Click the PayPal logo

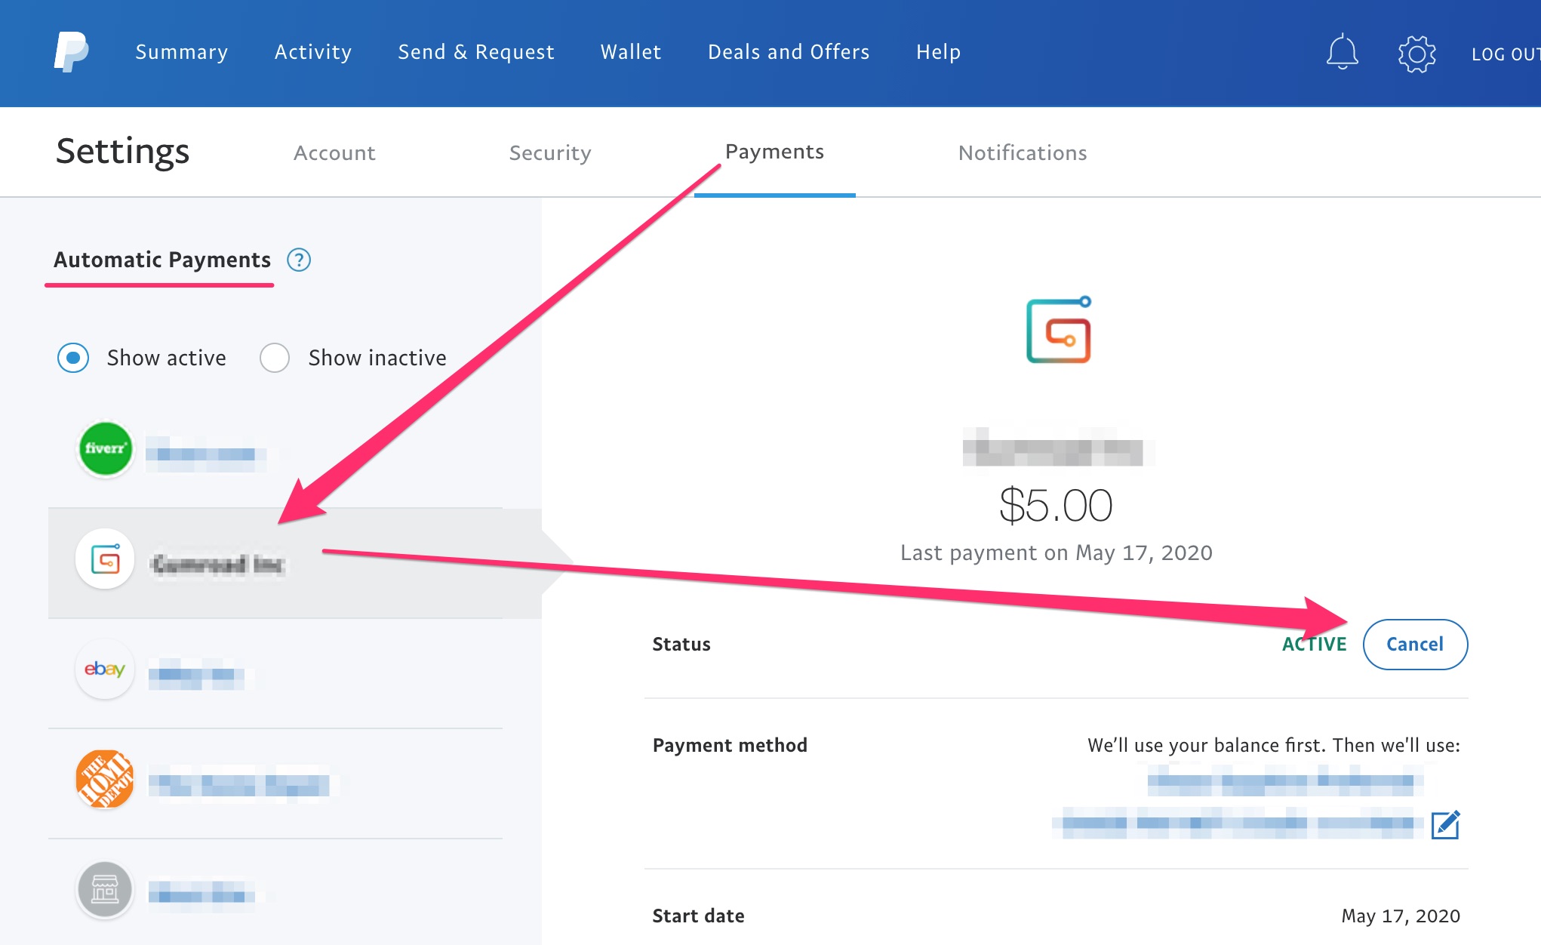coord(72,51)
